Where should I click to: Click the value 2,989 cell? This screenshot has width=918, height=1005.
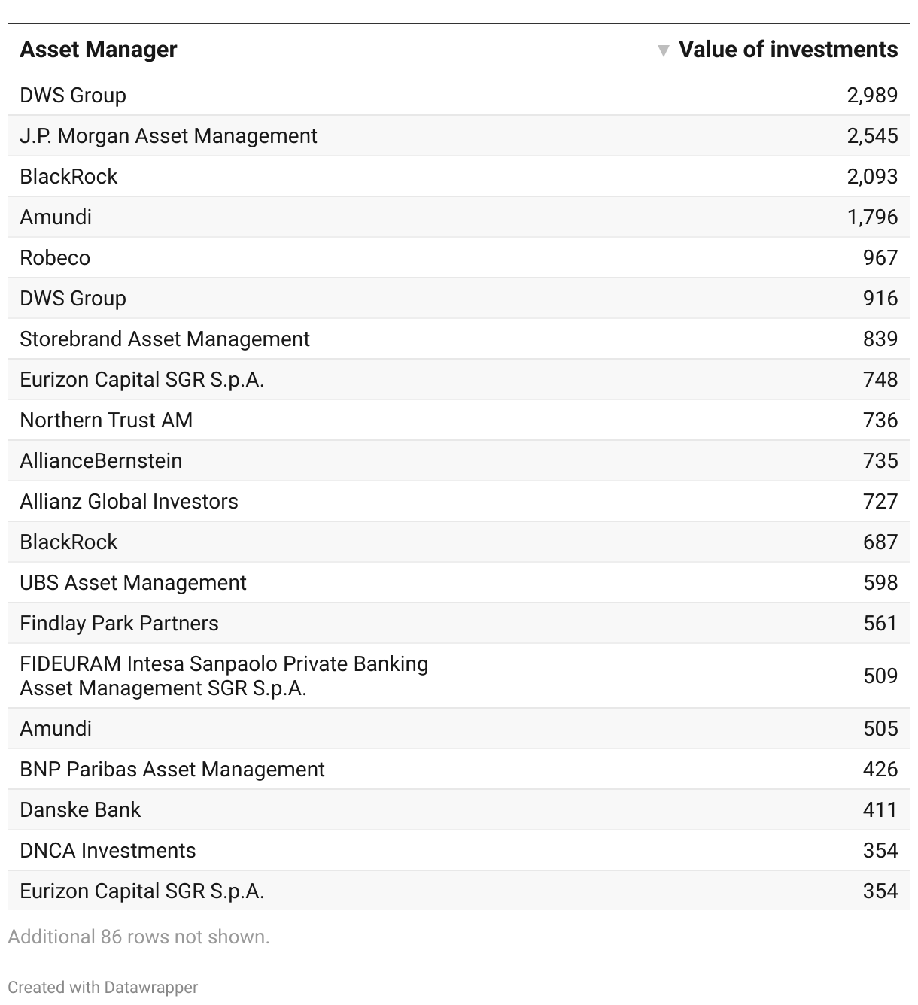click(x=872, y=96)
